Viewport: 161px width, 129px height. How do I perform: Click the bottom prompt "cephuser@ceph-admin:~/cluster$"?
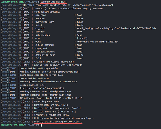(x=20, y=125)
